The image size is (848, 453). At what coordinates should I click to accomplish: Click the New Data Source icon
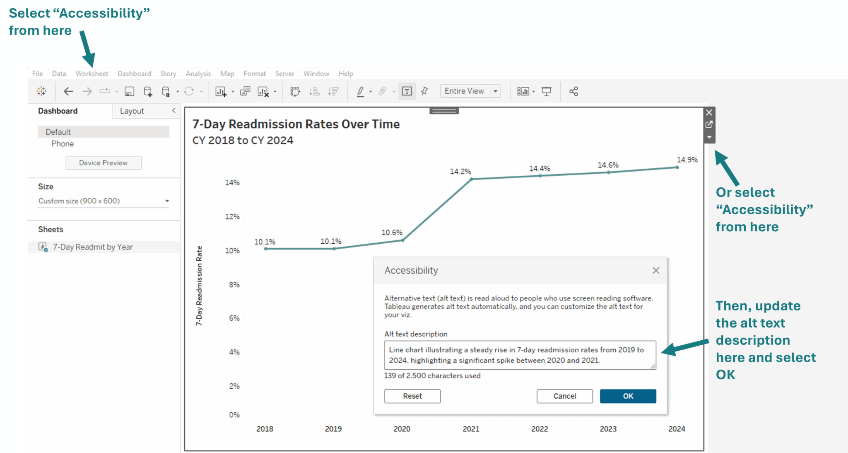click(x=148, y=92)
